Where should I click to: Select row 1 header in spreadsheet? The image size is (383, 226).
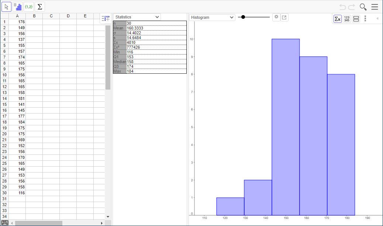pos(4,22)
